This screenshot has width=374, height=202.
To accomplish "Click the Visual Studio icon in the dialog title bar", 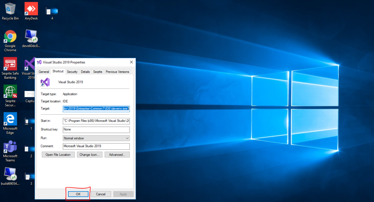I will 39,62.
